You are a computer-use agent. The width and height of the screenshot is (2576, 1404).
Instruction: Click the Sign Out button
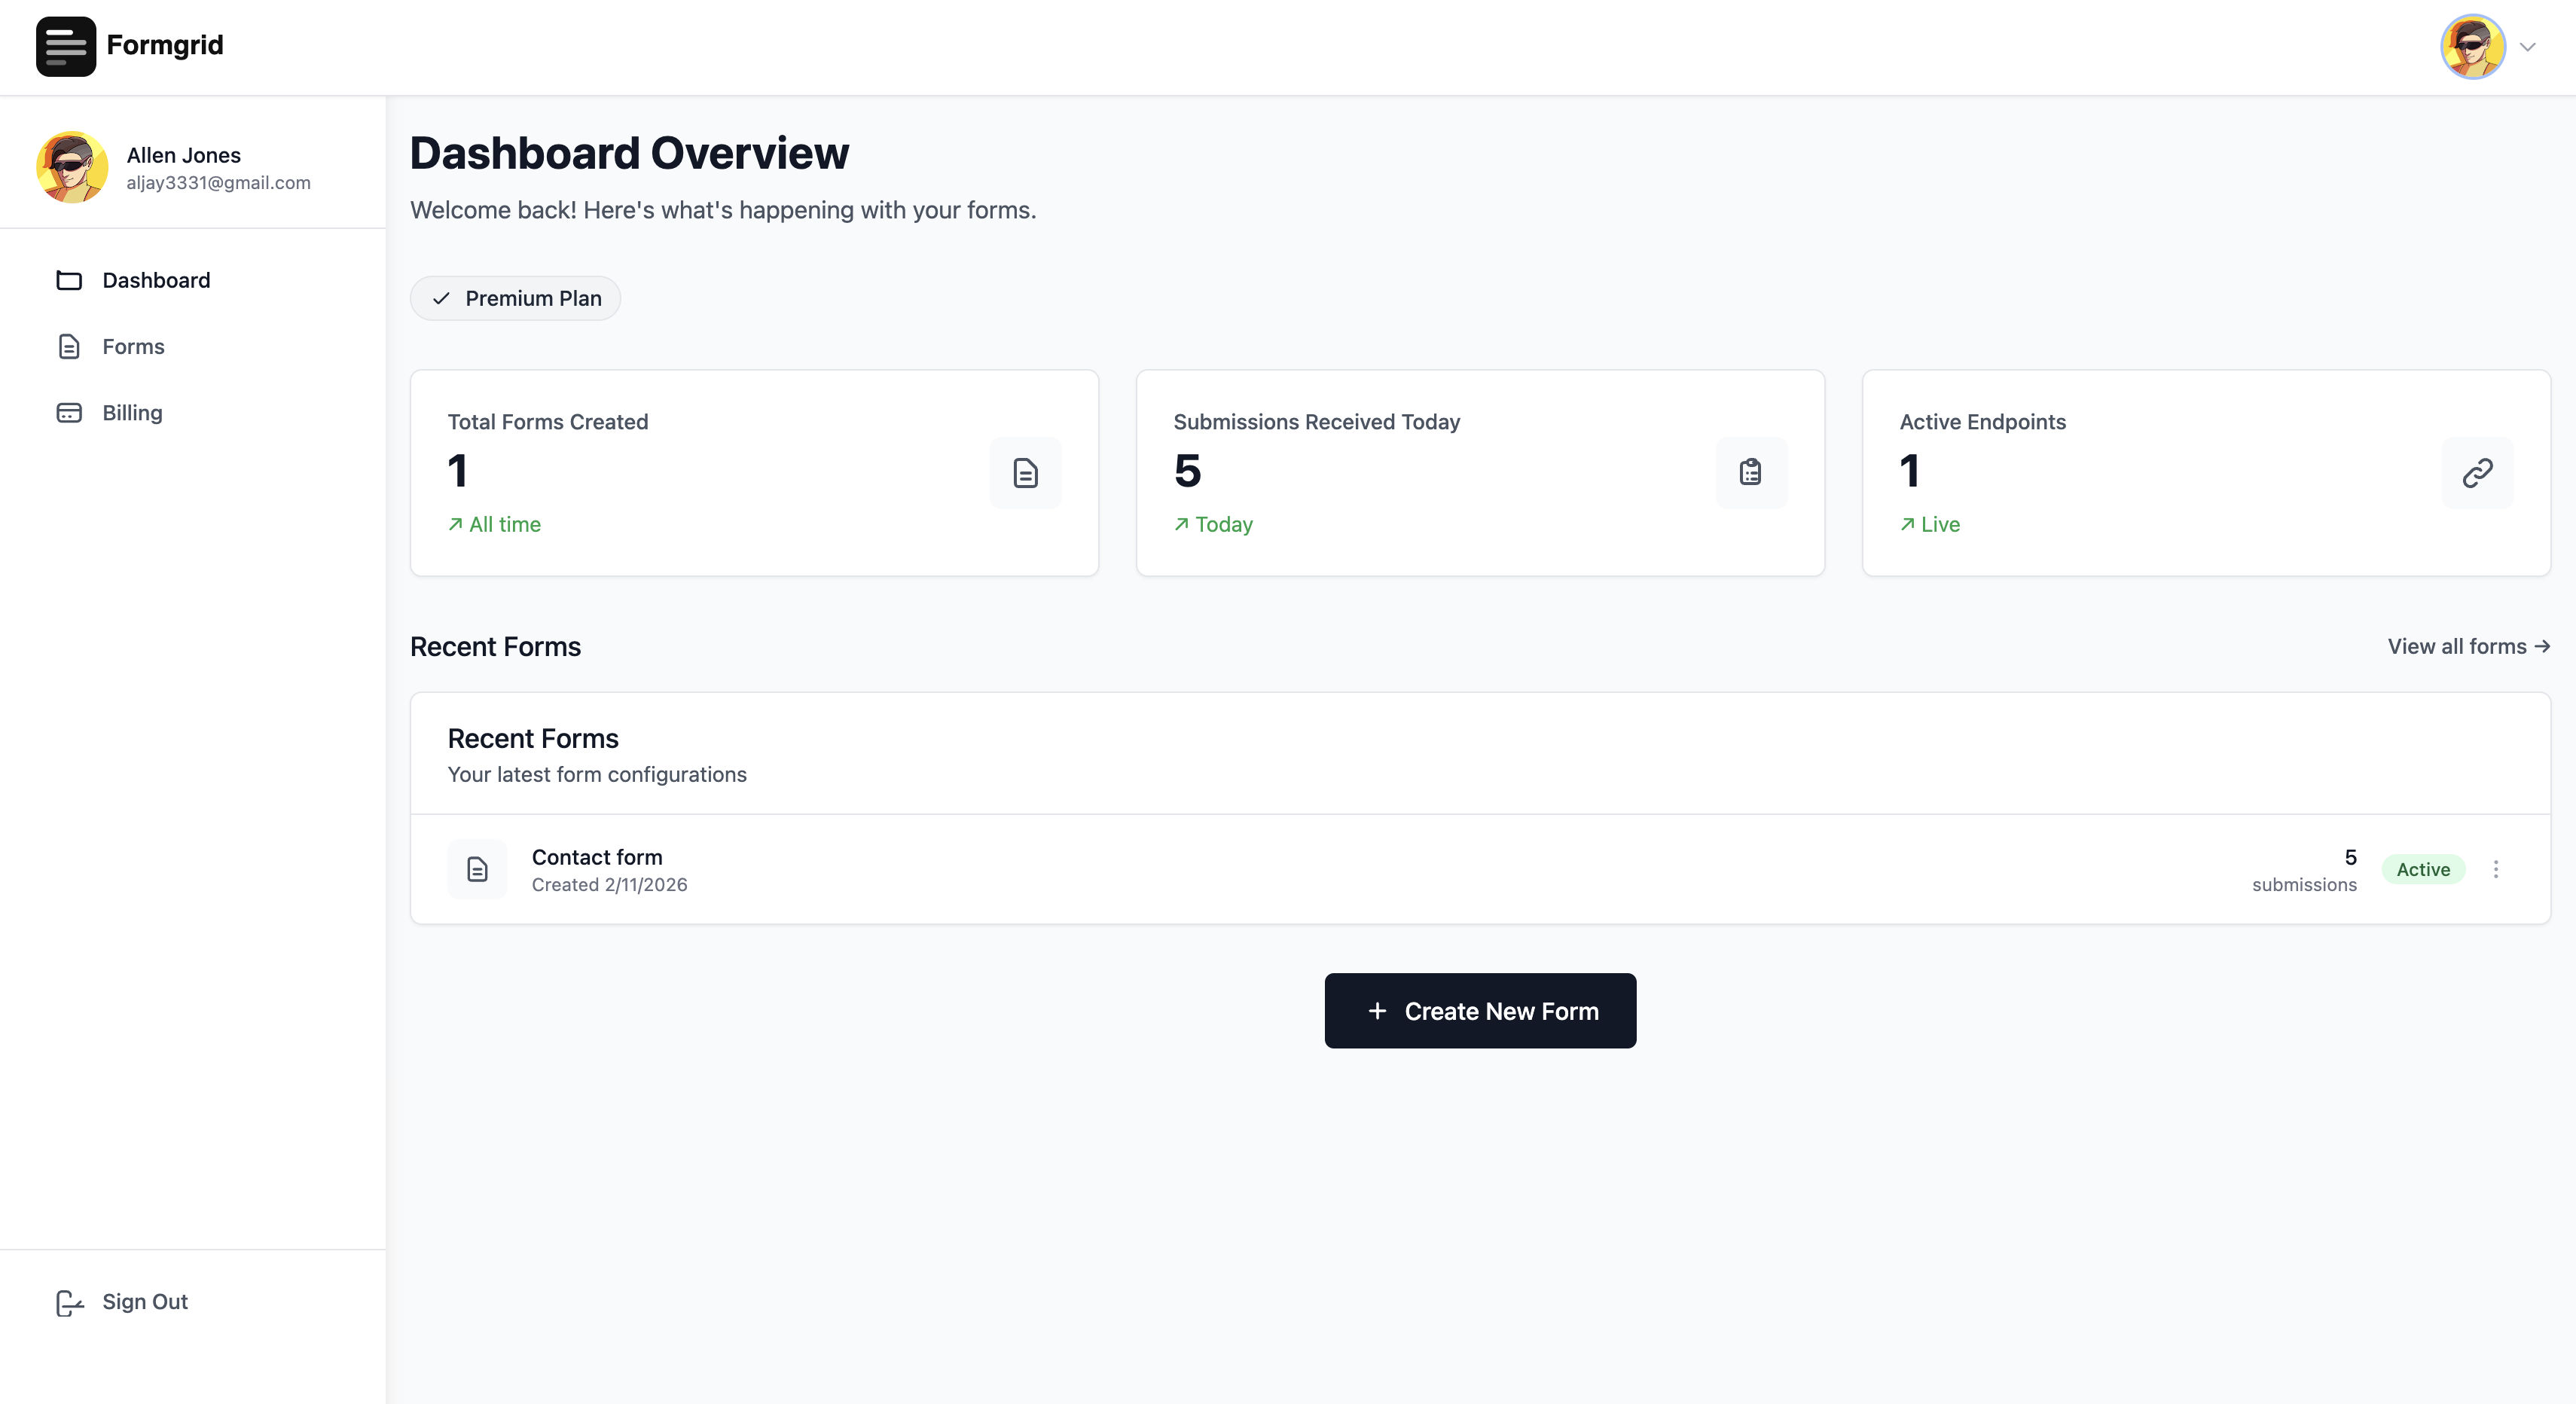tap(144, 1302)
